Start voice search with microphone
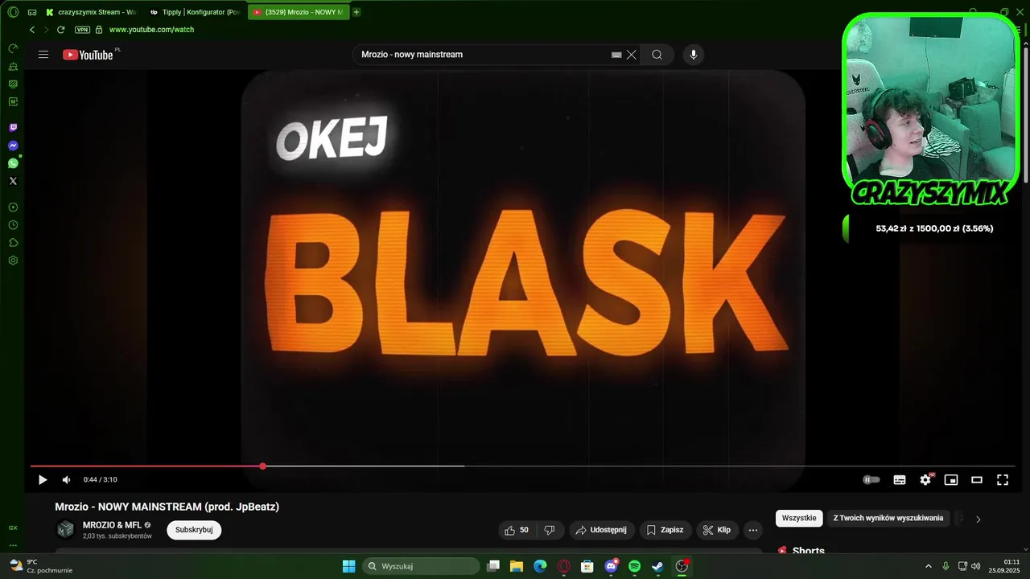 tap(694, 55)
